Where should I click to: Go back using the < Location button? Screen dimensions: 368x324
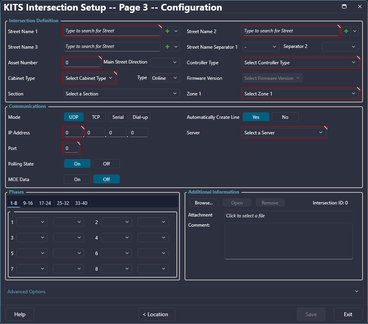pos(157,314)
